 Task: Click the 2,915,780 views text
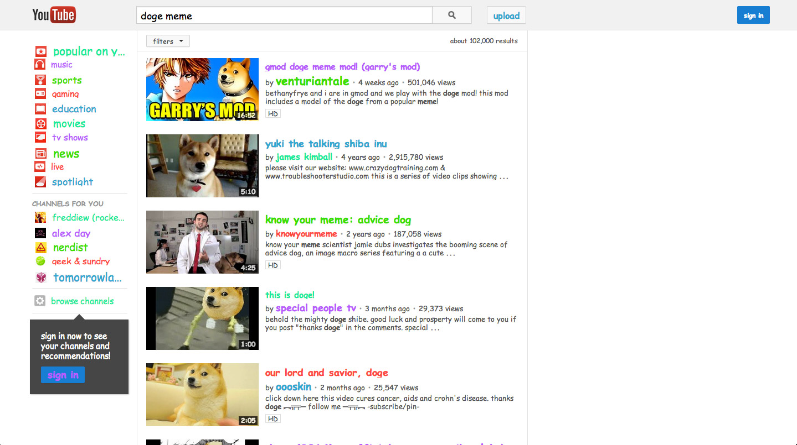coord(416,158)
